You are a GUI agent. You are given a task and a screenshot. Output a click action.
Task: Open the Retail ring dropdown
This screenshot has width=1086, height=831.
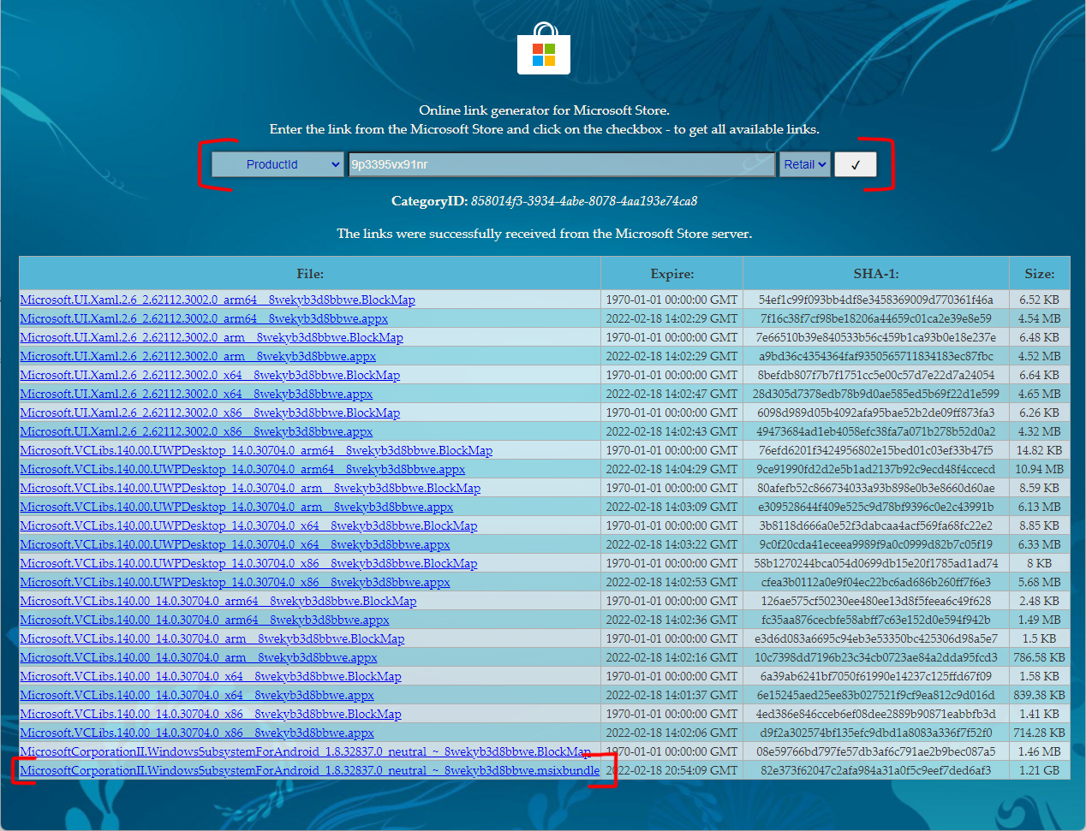(x=805, y=164)
